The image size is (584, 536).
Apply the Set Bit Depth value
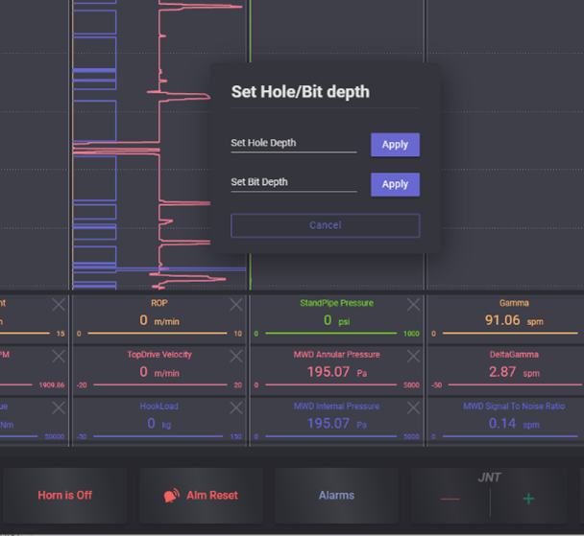pos(395,184)
